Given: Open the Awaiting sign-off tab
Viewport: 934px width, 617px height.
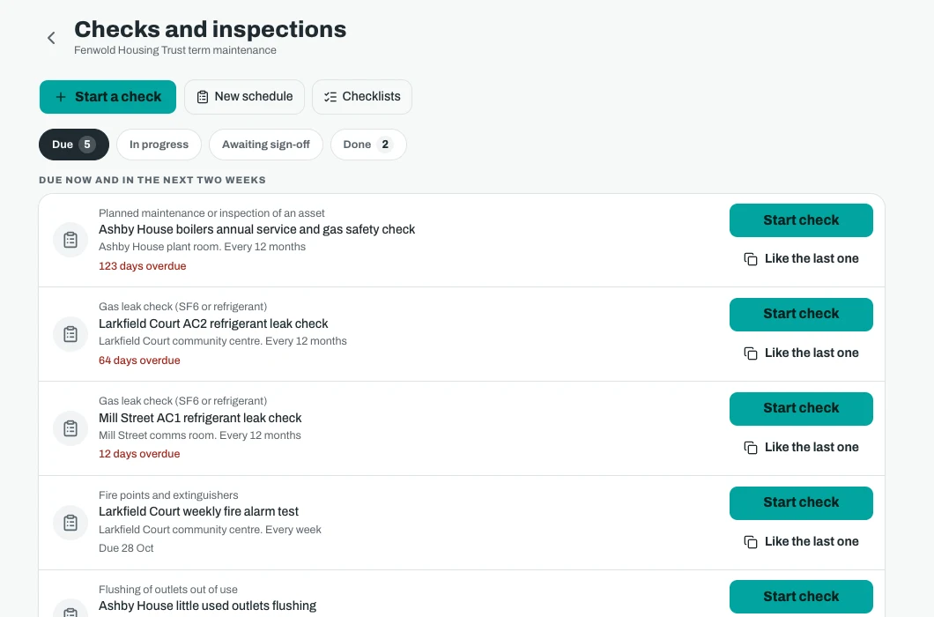Looking at the screenshot, I should [x=266, y=145].
